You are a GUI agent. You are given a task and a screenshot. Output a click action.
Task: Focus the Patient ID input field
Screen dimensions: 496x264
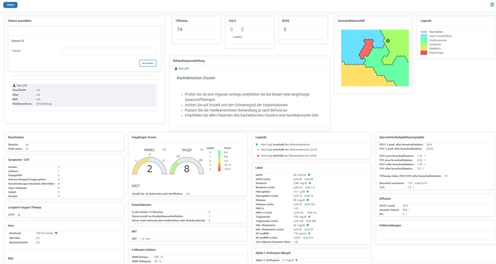(x=109, y=51)
